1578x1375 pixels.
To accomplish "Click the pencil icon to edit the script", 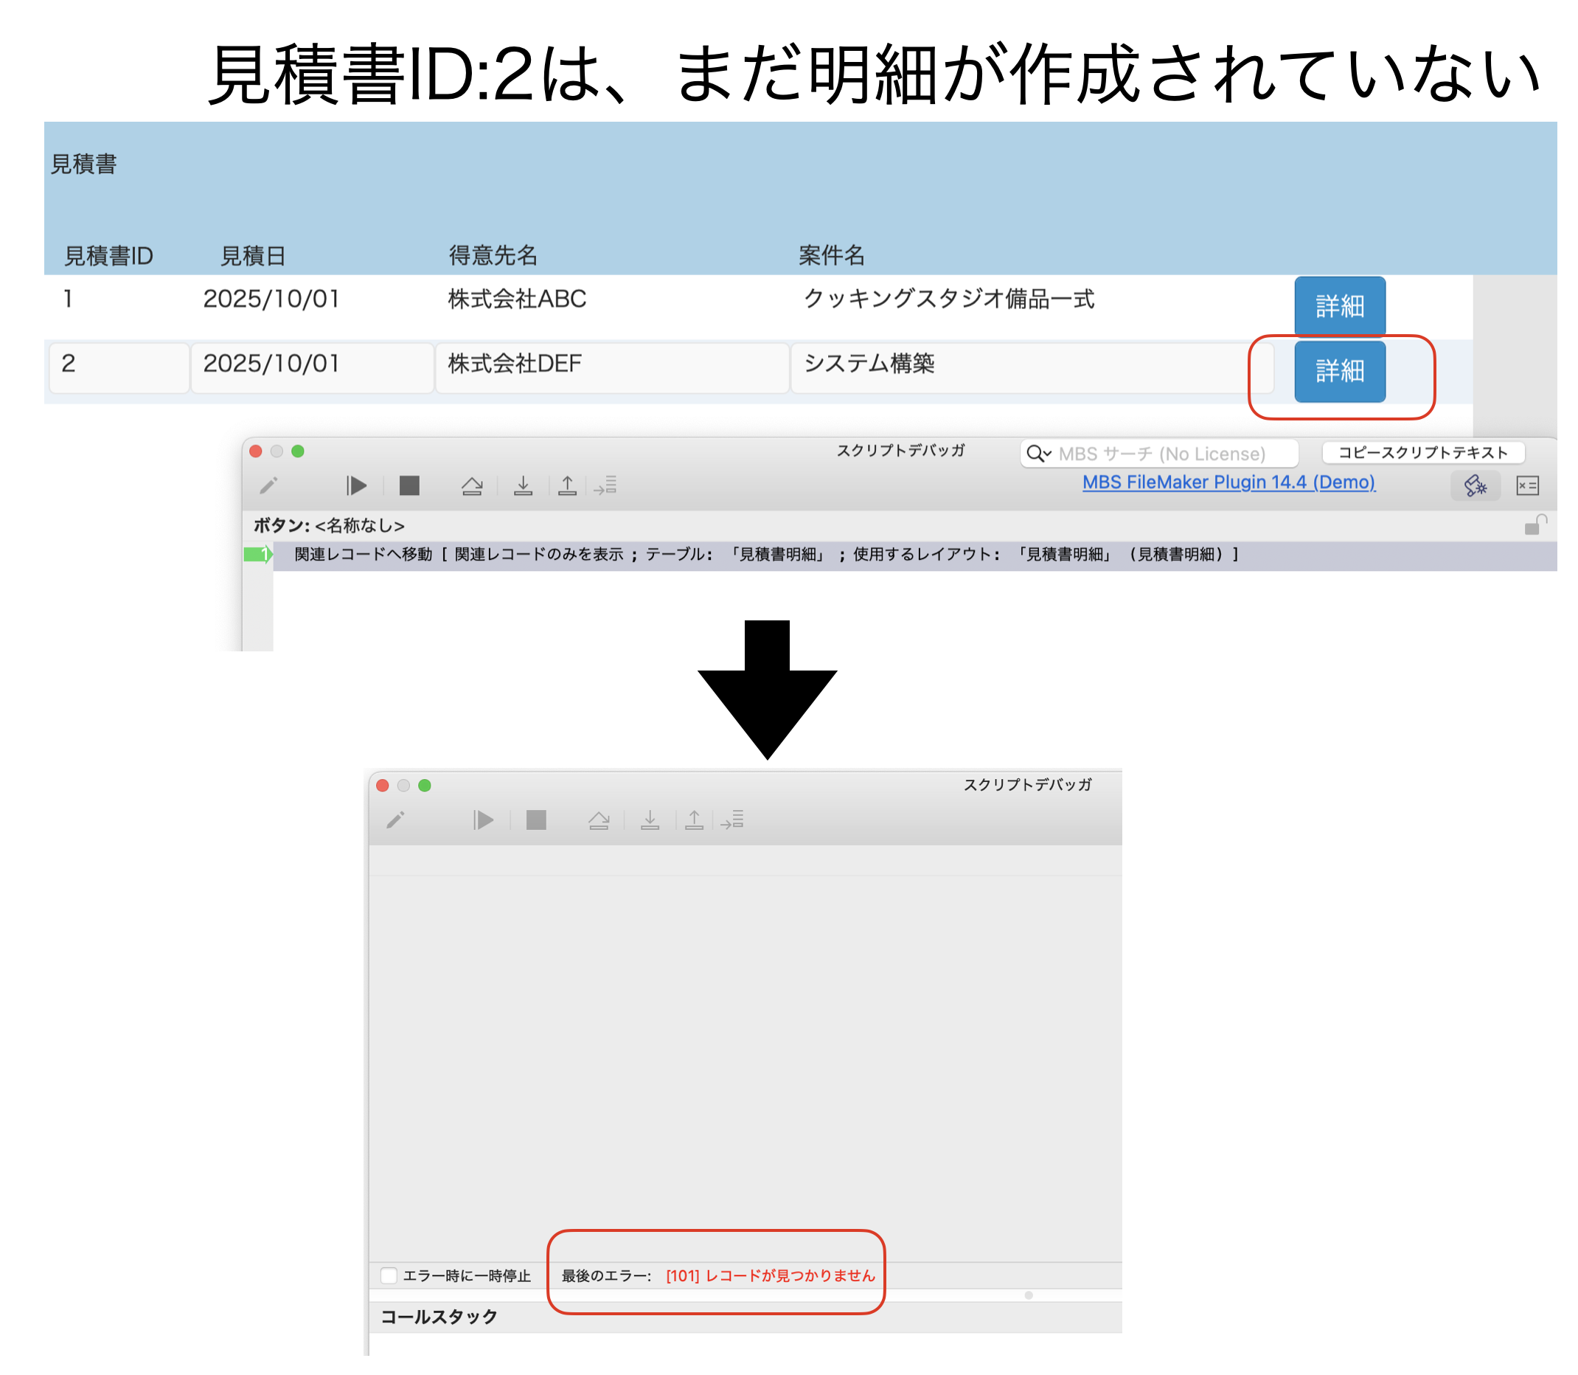I will [270, 485].
